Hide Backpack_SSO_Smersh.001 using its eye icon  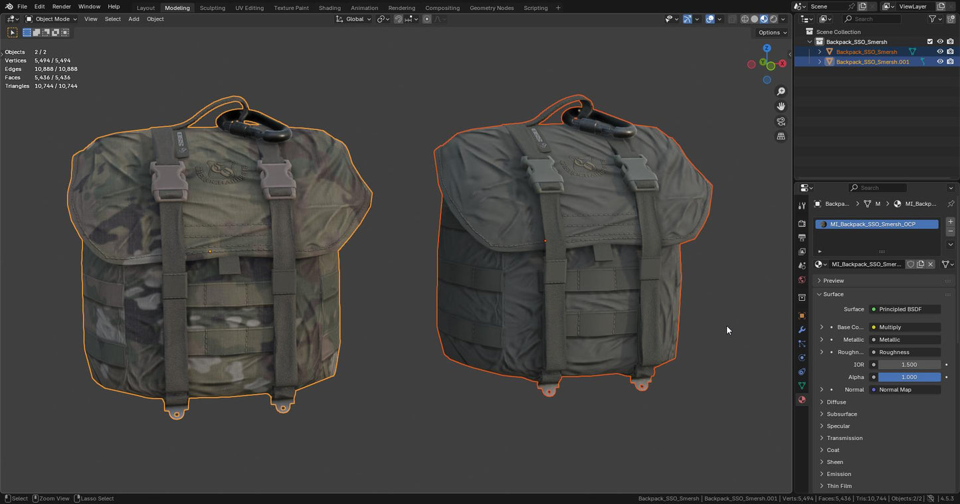coord(940,62)
